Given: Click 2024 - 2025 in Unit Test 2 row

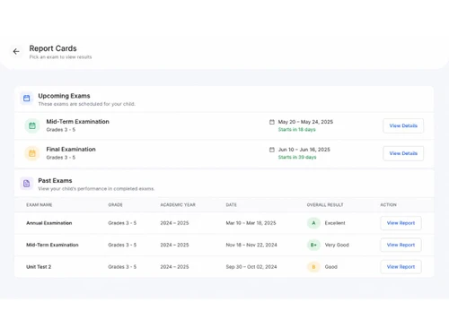Looking at the screenshot, I should point(174,267).
